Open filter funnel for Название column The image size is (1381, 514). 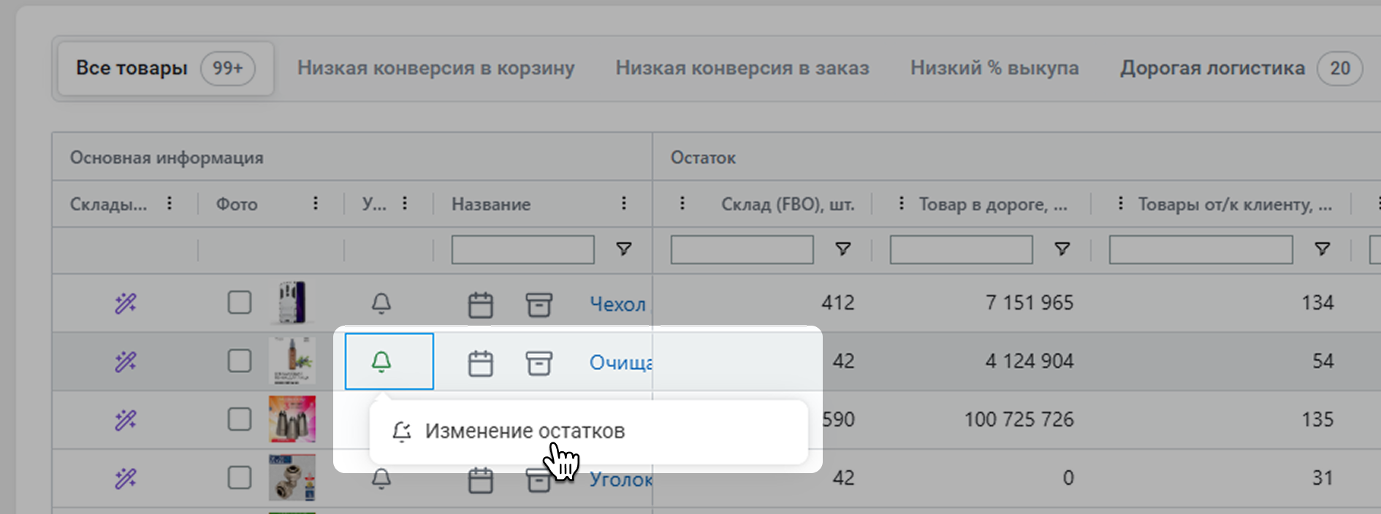[623, 250]
